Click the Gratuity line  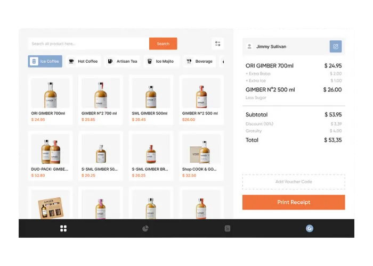pos(294,131)
